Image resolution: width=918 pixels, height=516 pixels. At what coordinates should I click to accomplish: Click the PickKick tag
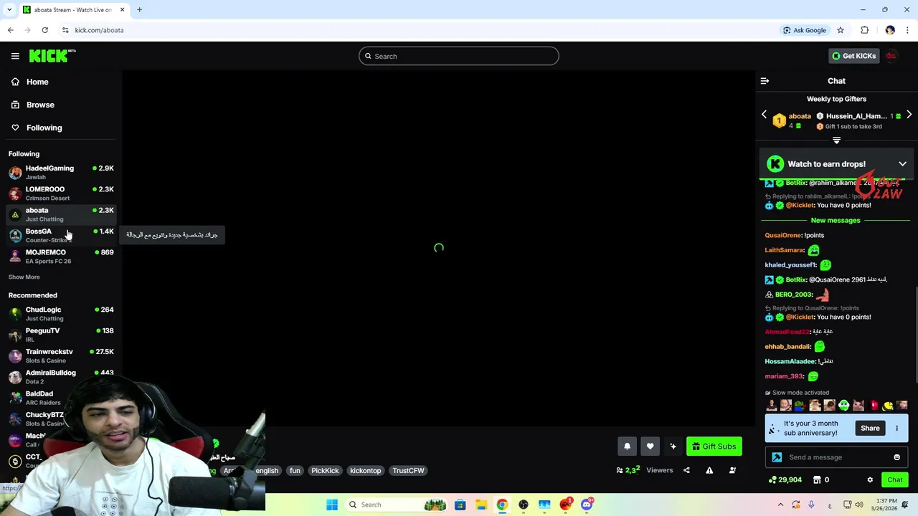click(x=325, y=470)
